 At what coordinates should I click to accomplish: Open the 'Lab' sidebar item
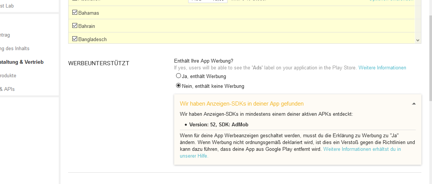click(x=8, y=6)
